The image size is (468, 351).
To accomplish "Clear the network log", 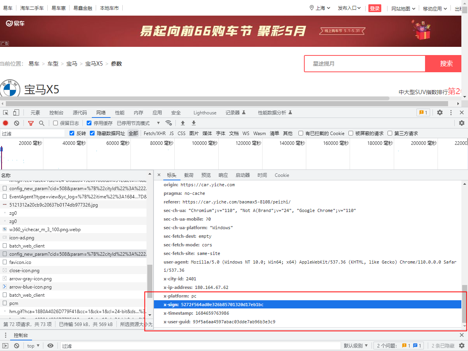I will (x=17, y=123).
